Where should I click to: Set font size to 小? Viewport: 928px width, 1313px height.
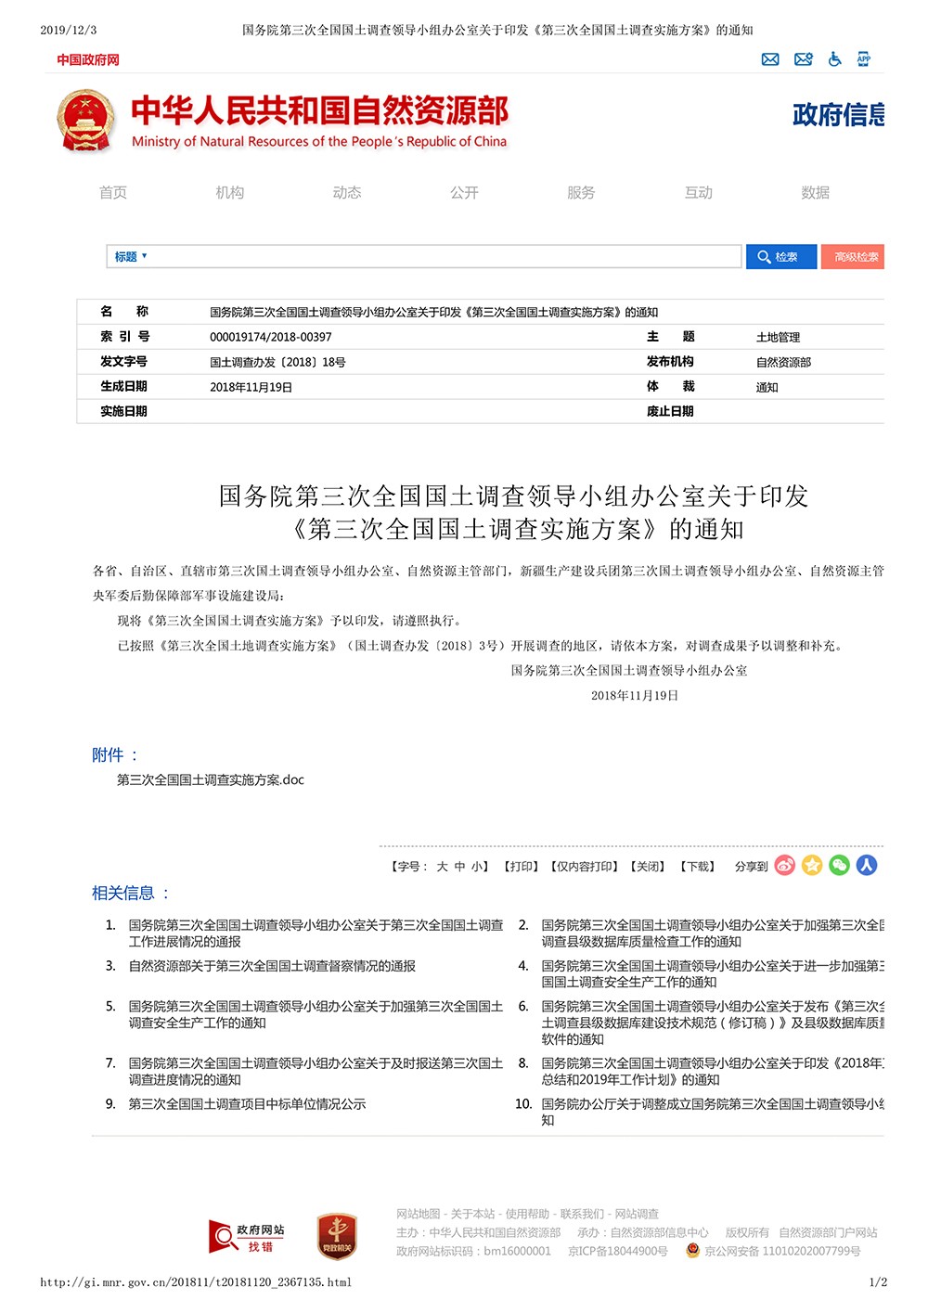coord(476,867)
